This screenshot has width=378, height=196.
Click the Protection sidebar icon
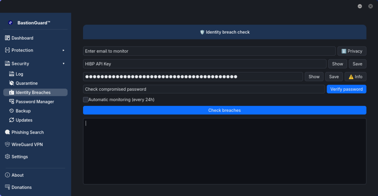coord(7,50)
